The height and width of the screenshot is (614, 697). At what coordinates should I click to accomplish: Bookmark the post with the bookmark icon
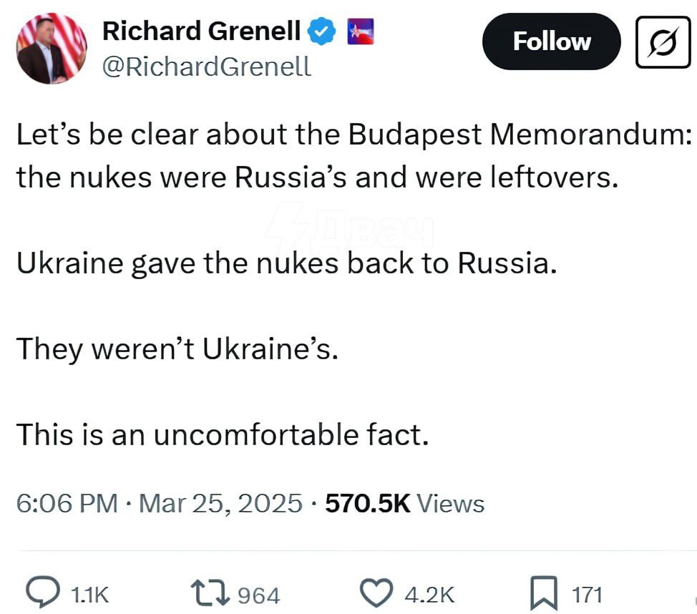(544, 593)
